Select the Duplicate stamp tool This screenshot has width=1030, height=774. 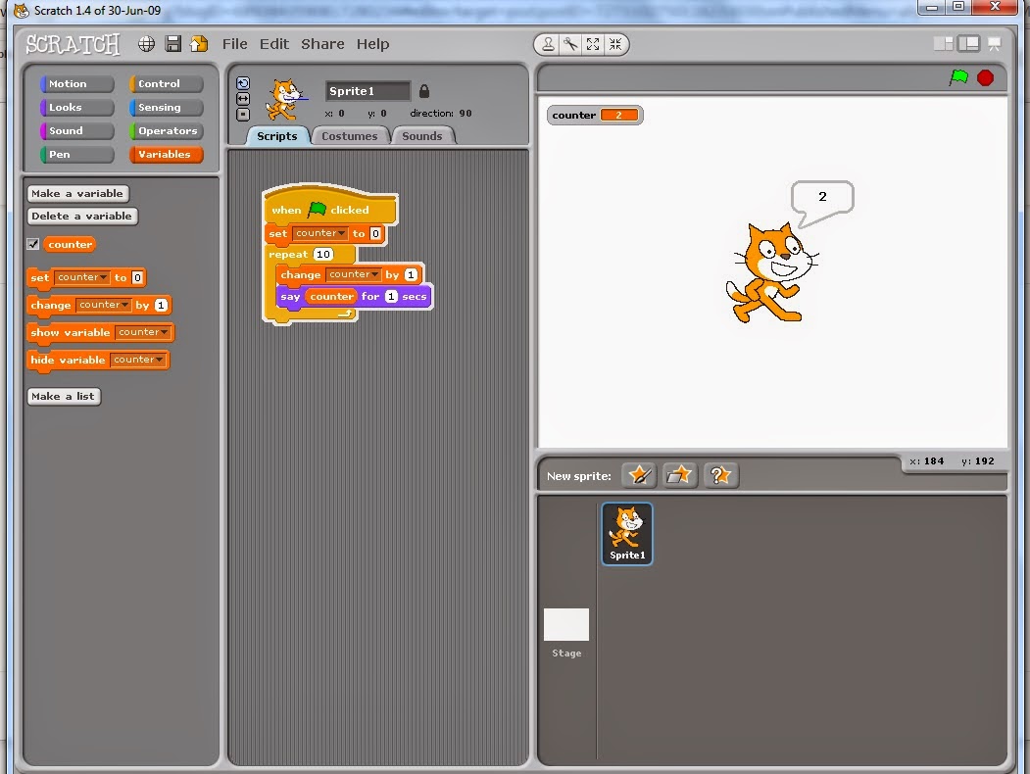548,44
